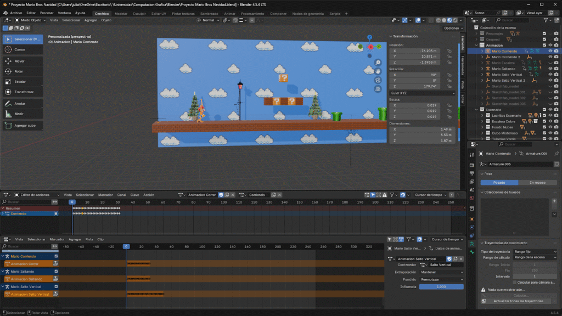Click Actualizar todas las trayectorias button
Image resolution: width=562 pixels, height=316 pixels.
(518, 301)
